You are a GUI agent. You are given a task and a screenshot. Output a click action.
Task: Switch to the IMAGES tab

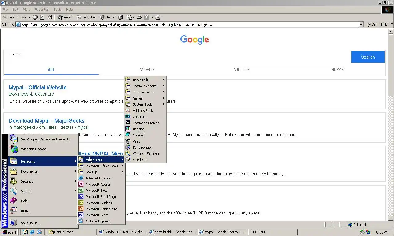[147, 69]
